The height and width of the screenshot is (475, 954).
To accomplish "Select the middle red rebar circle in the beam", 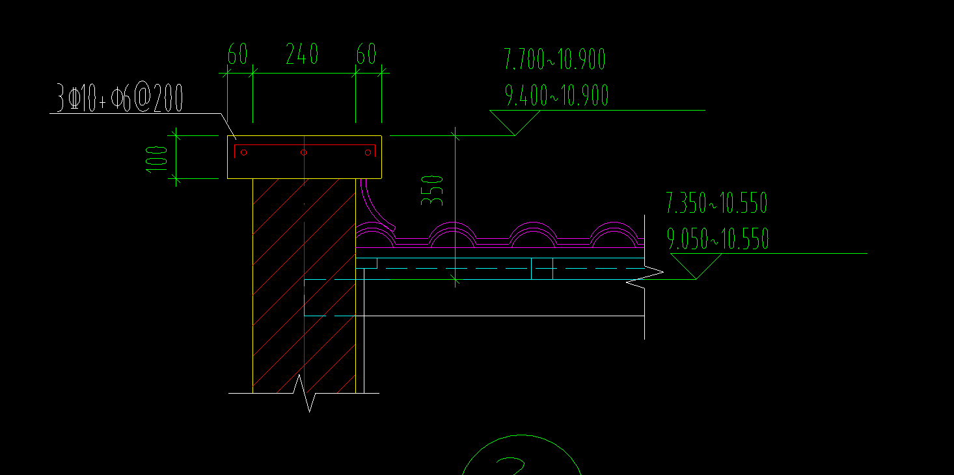I will point(303,152).
